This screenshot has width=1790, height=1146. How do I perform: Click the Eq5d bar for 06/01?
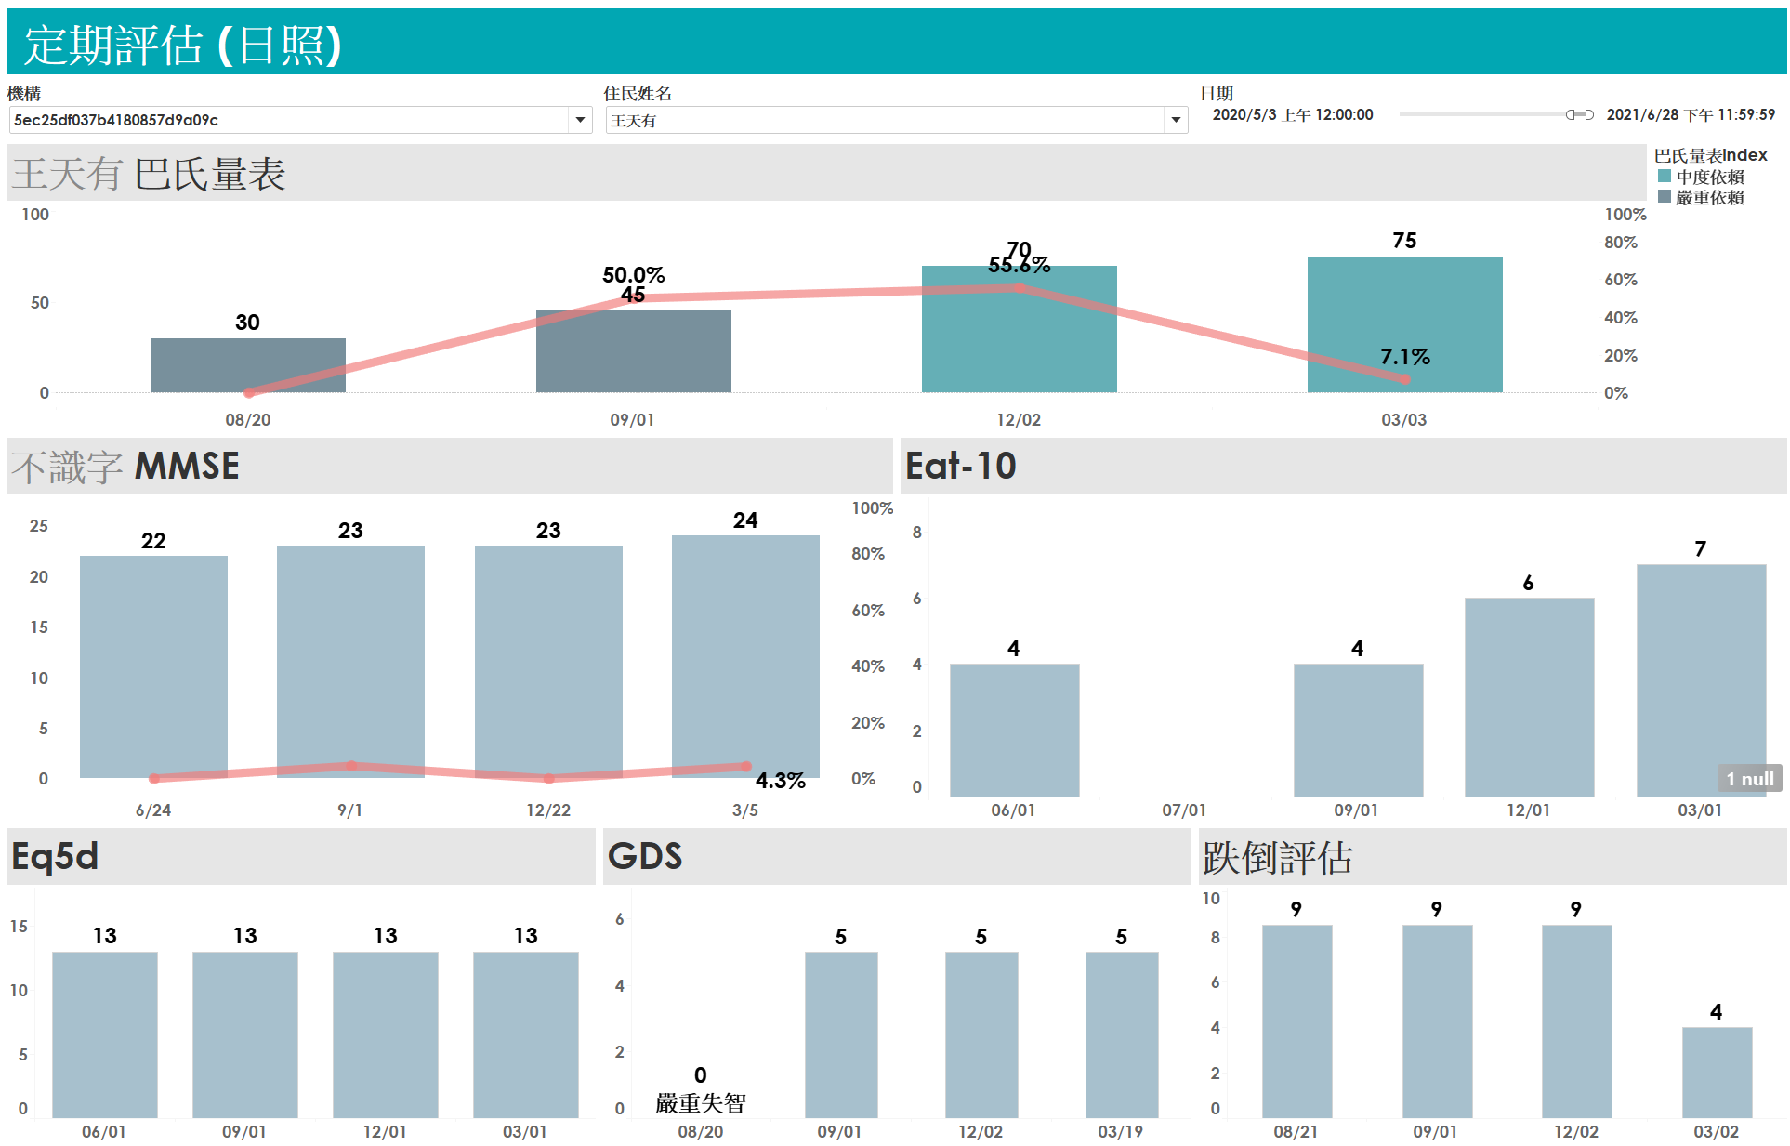click(105, 1034)
